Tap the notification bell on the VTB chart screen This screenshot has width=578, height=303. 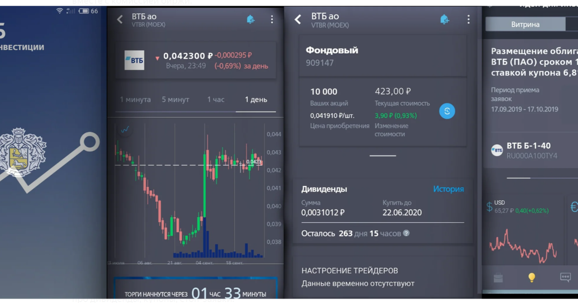tap(250, 19)
